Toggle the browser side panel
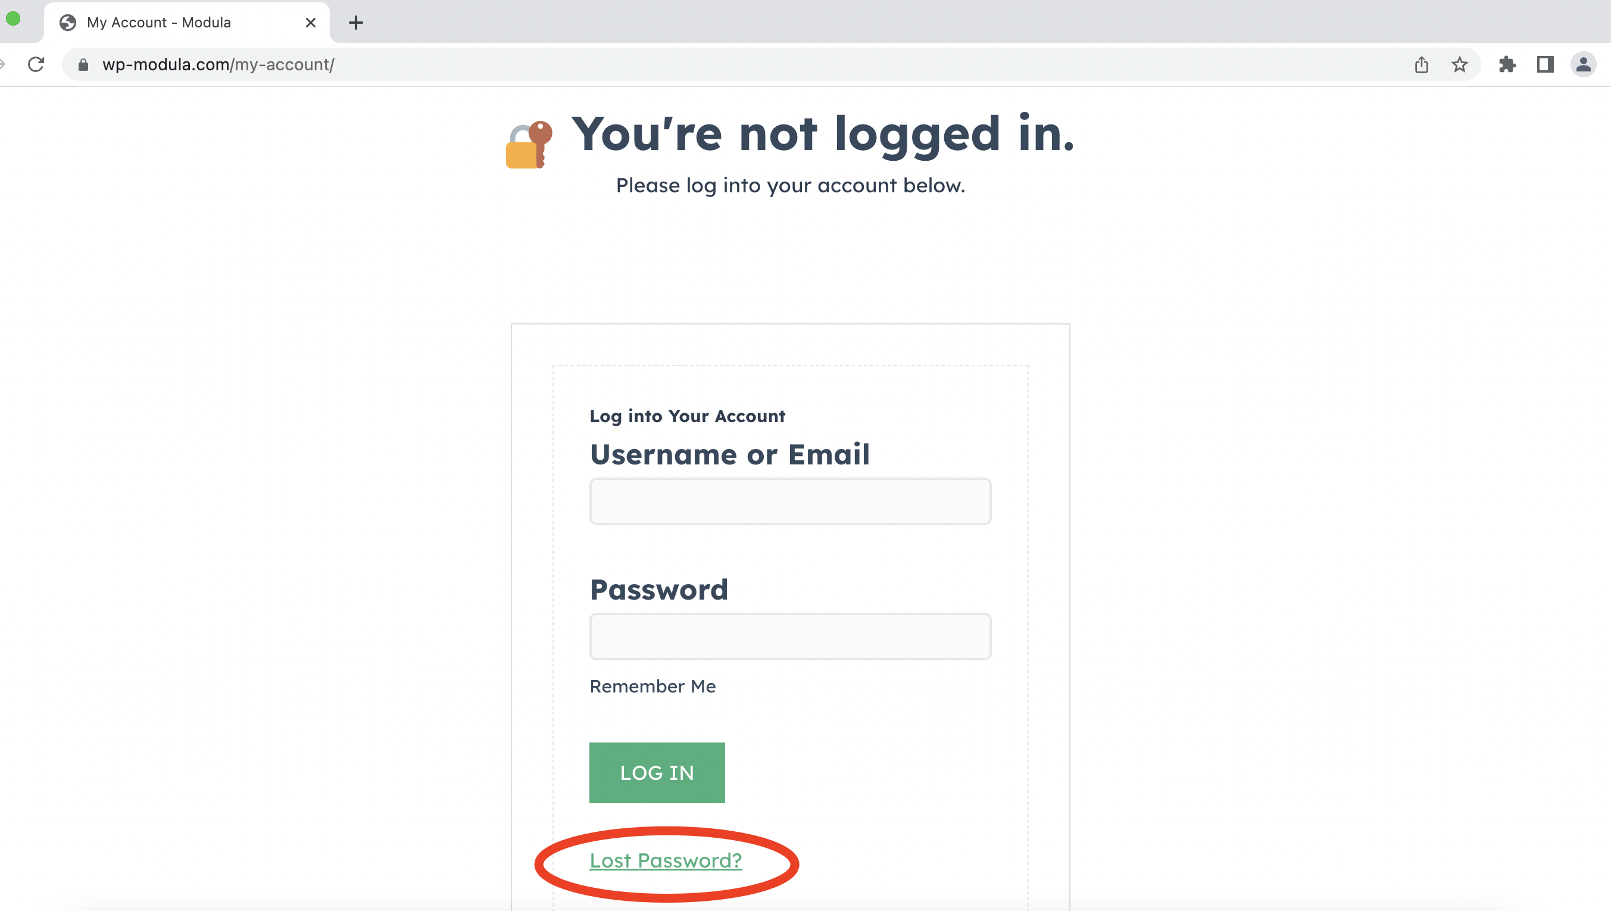 1546,64
